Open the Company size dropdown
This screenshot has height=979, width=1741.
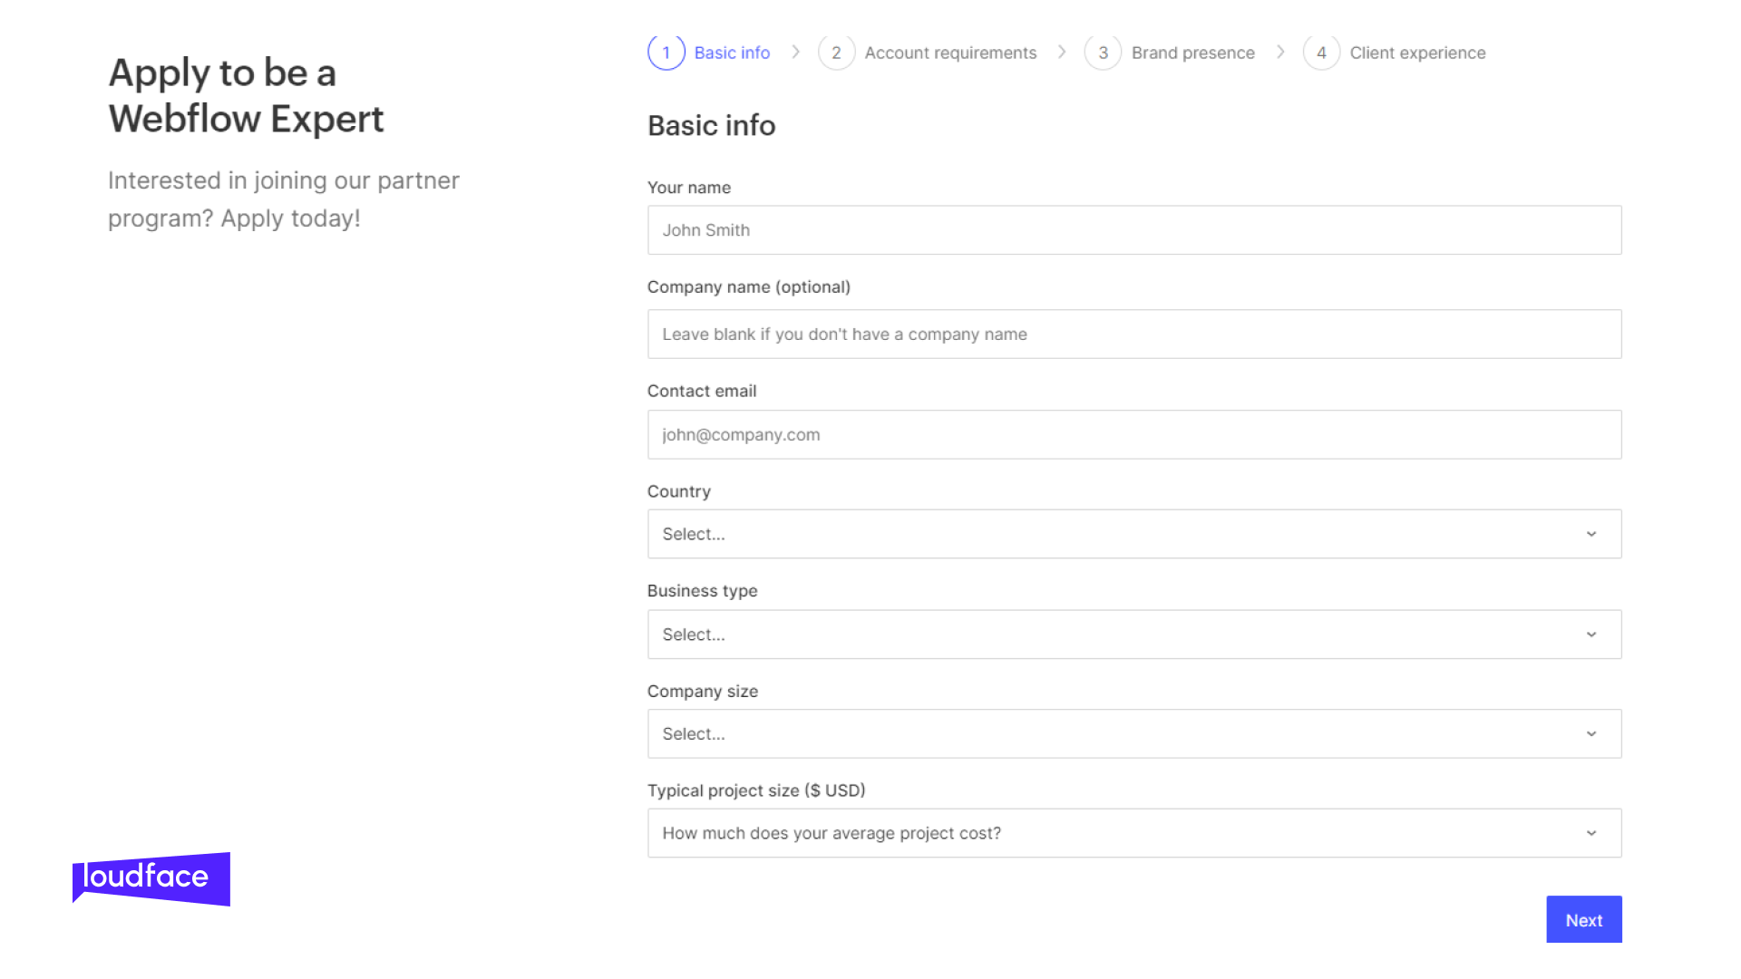(1133, 733)
